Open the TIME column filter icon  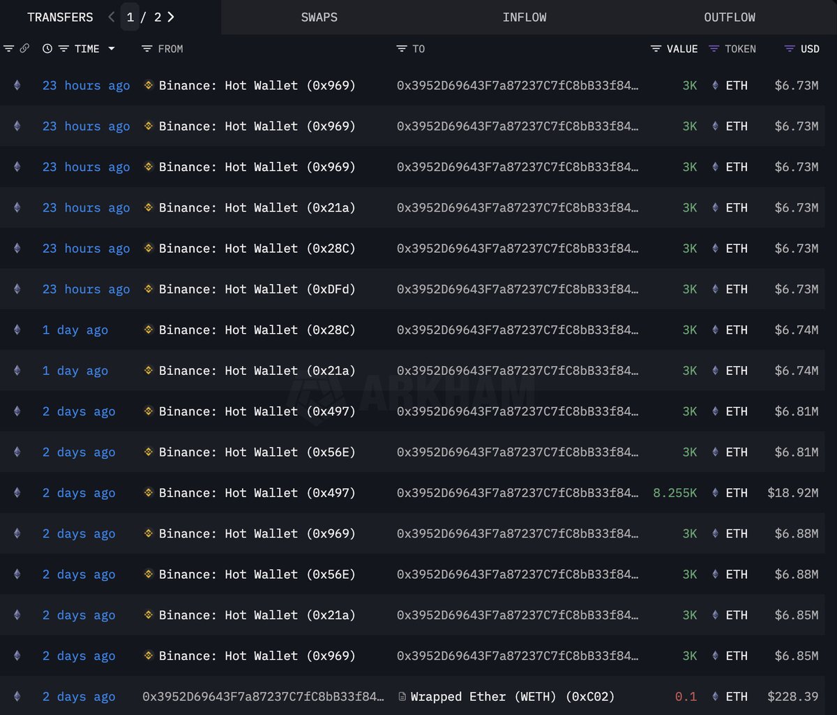tap(63, 49)
